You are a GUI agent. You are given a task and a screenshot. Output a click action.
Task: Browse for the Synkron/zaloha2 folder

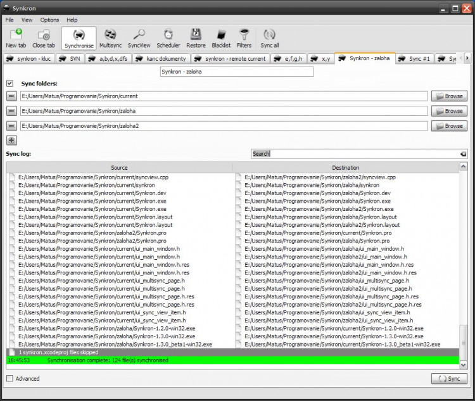click(x=449, y=126)
